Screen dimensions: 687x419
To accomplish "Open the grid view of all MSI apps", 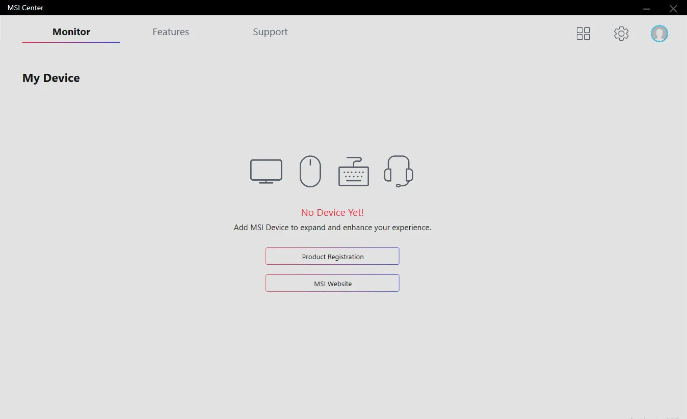I will pyautogui.click(x=583, y=34).
